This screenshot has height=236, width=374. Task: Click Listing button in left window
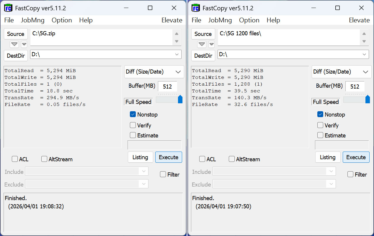tap(140, 157)
